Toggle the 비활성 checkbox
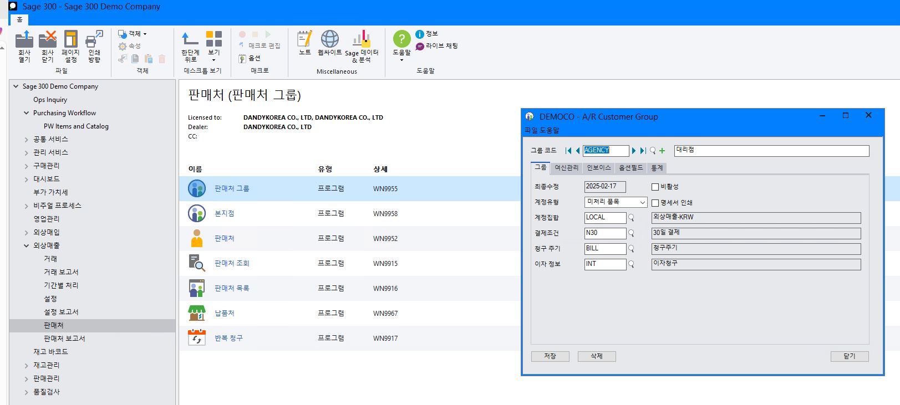This screenshot has width=900, height=405. pos(655,187)
